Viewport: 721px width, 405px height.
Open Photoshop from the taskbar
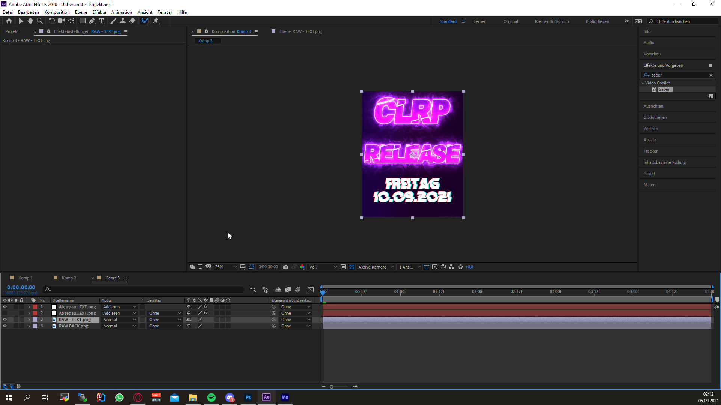click(x=248, y=397)
